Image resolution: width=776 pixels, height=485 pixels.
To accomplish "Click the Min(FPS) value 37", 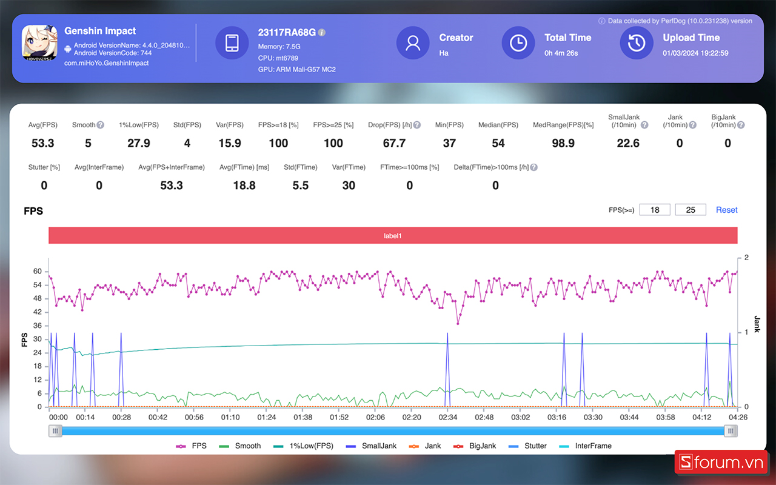I will (x=449, y=144).
